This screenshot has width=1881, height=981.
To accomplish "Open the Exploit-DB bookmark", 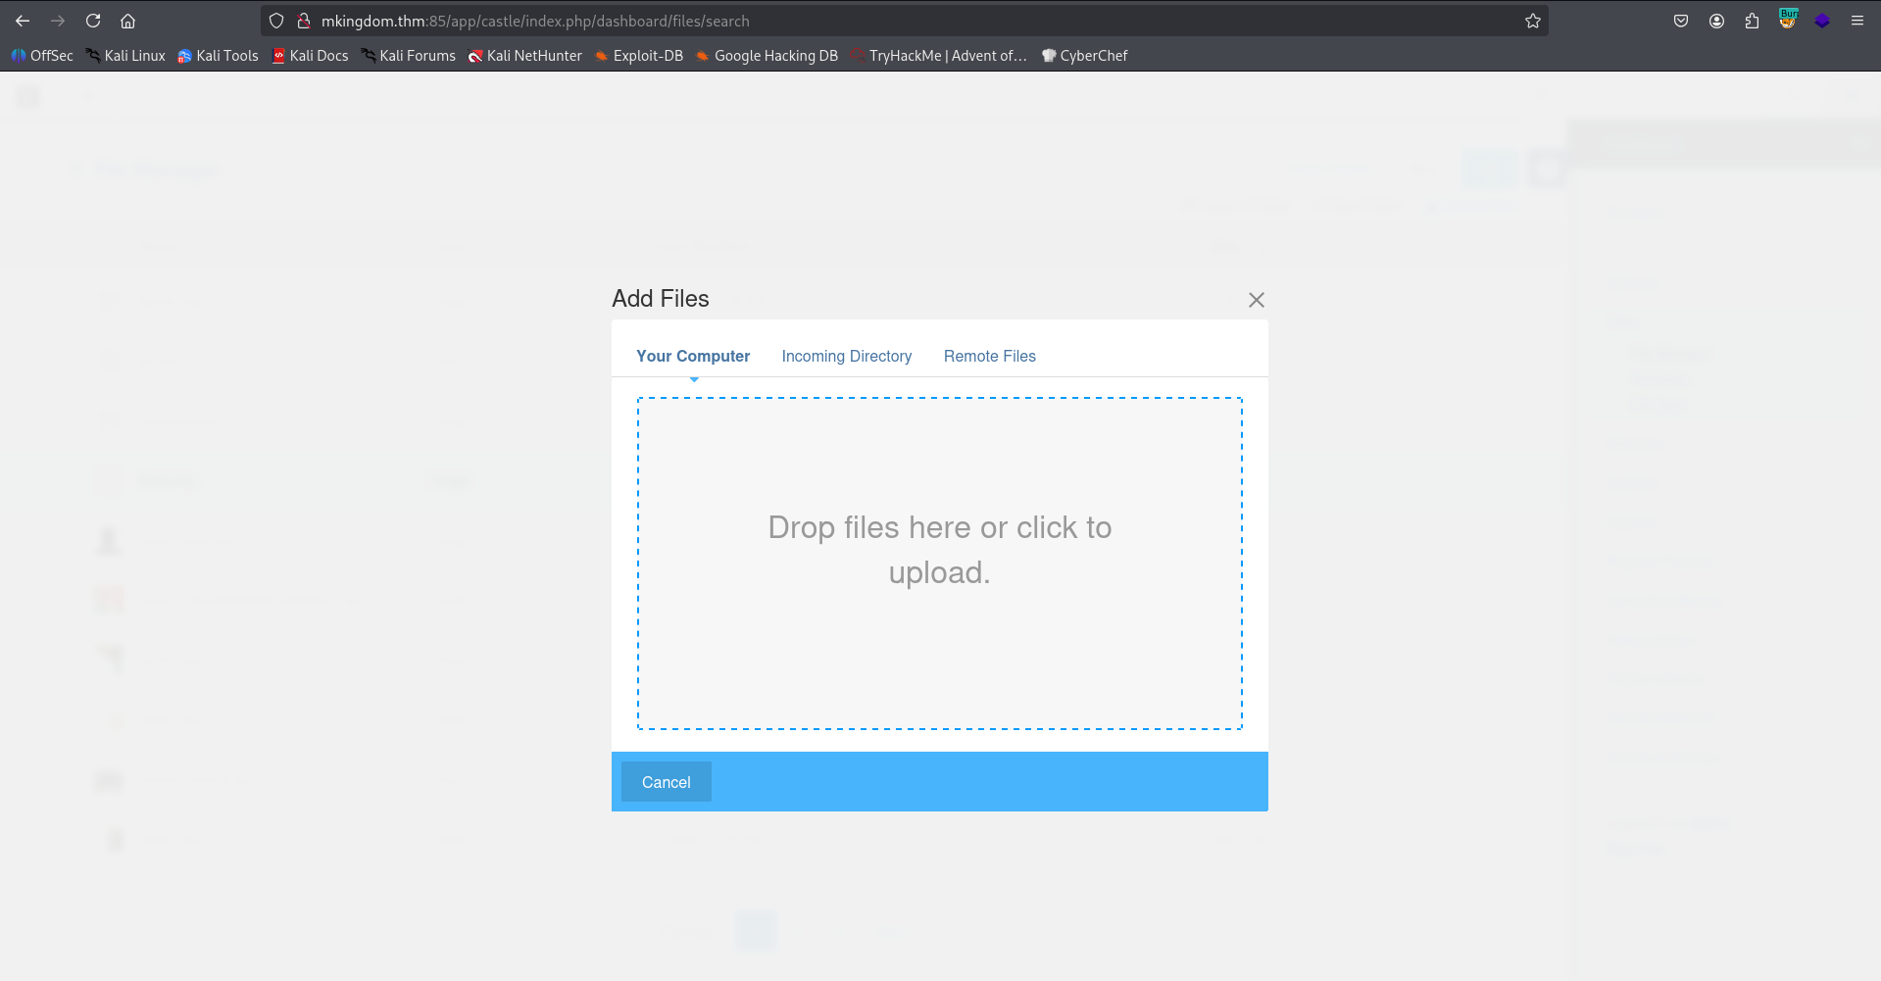I will coord(639,56).
